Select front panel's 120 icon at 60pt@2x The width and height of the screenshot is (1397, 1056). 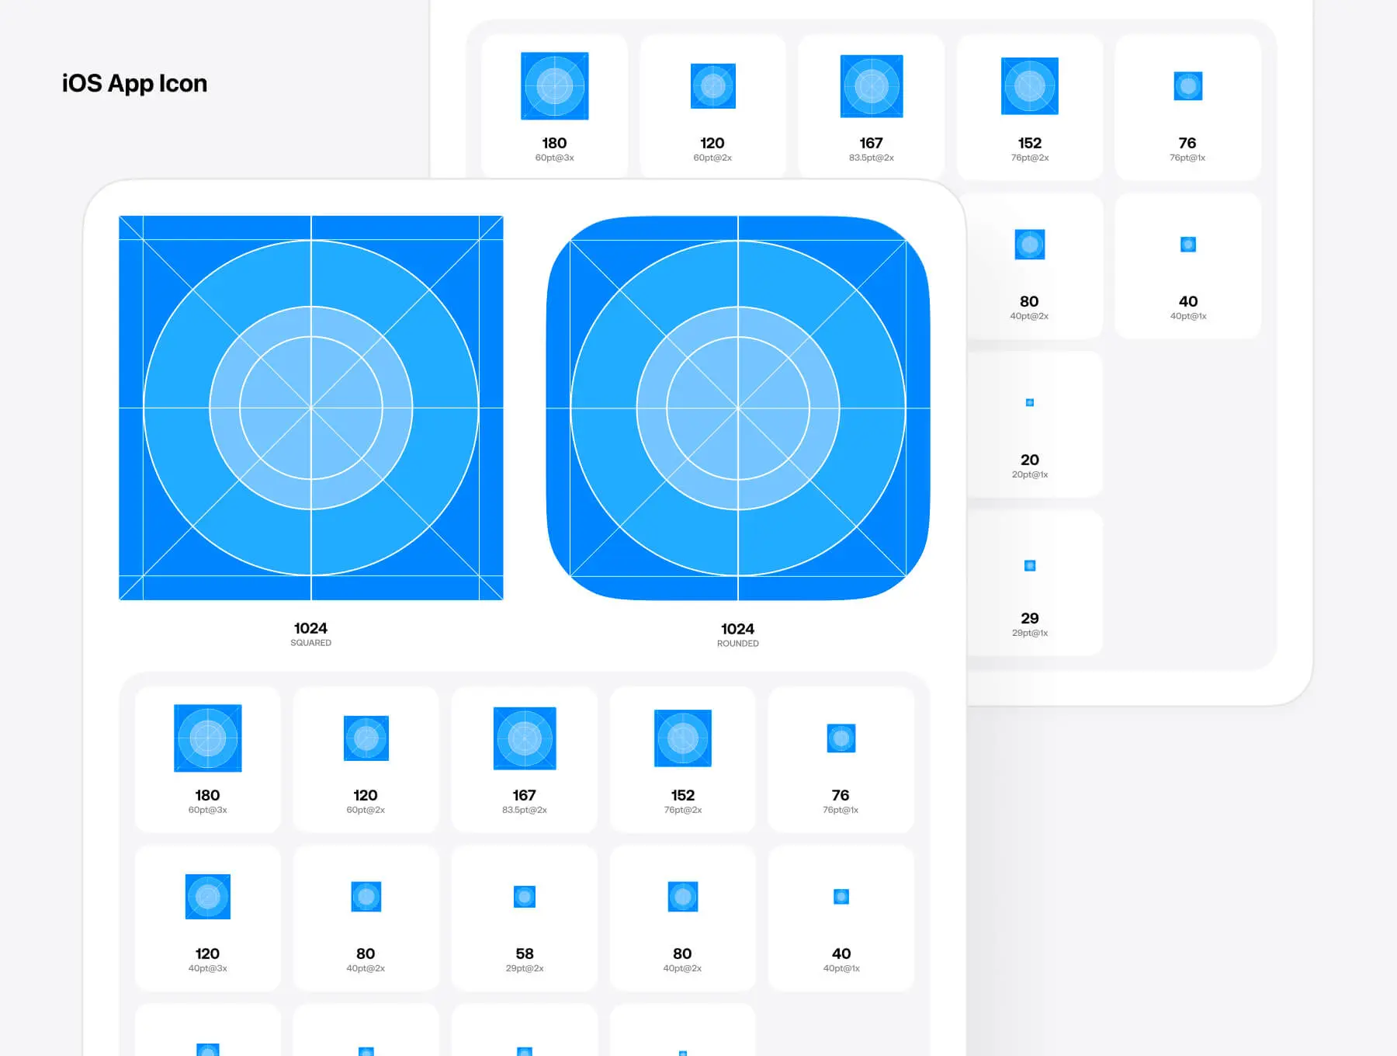(x=366, y=738)
